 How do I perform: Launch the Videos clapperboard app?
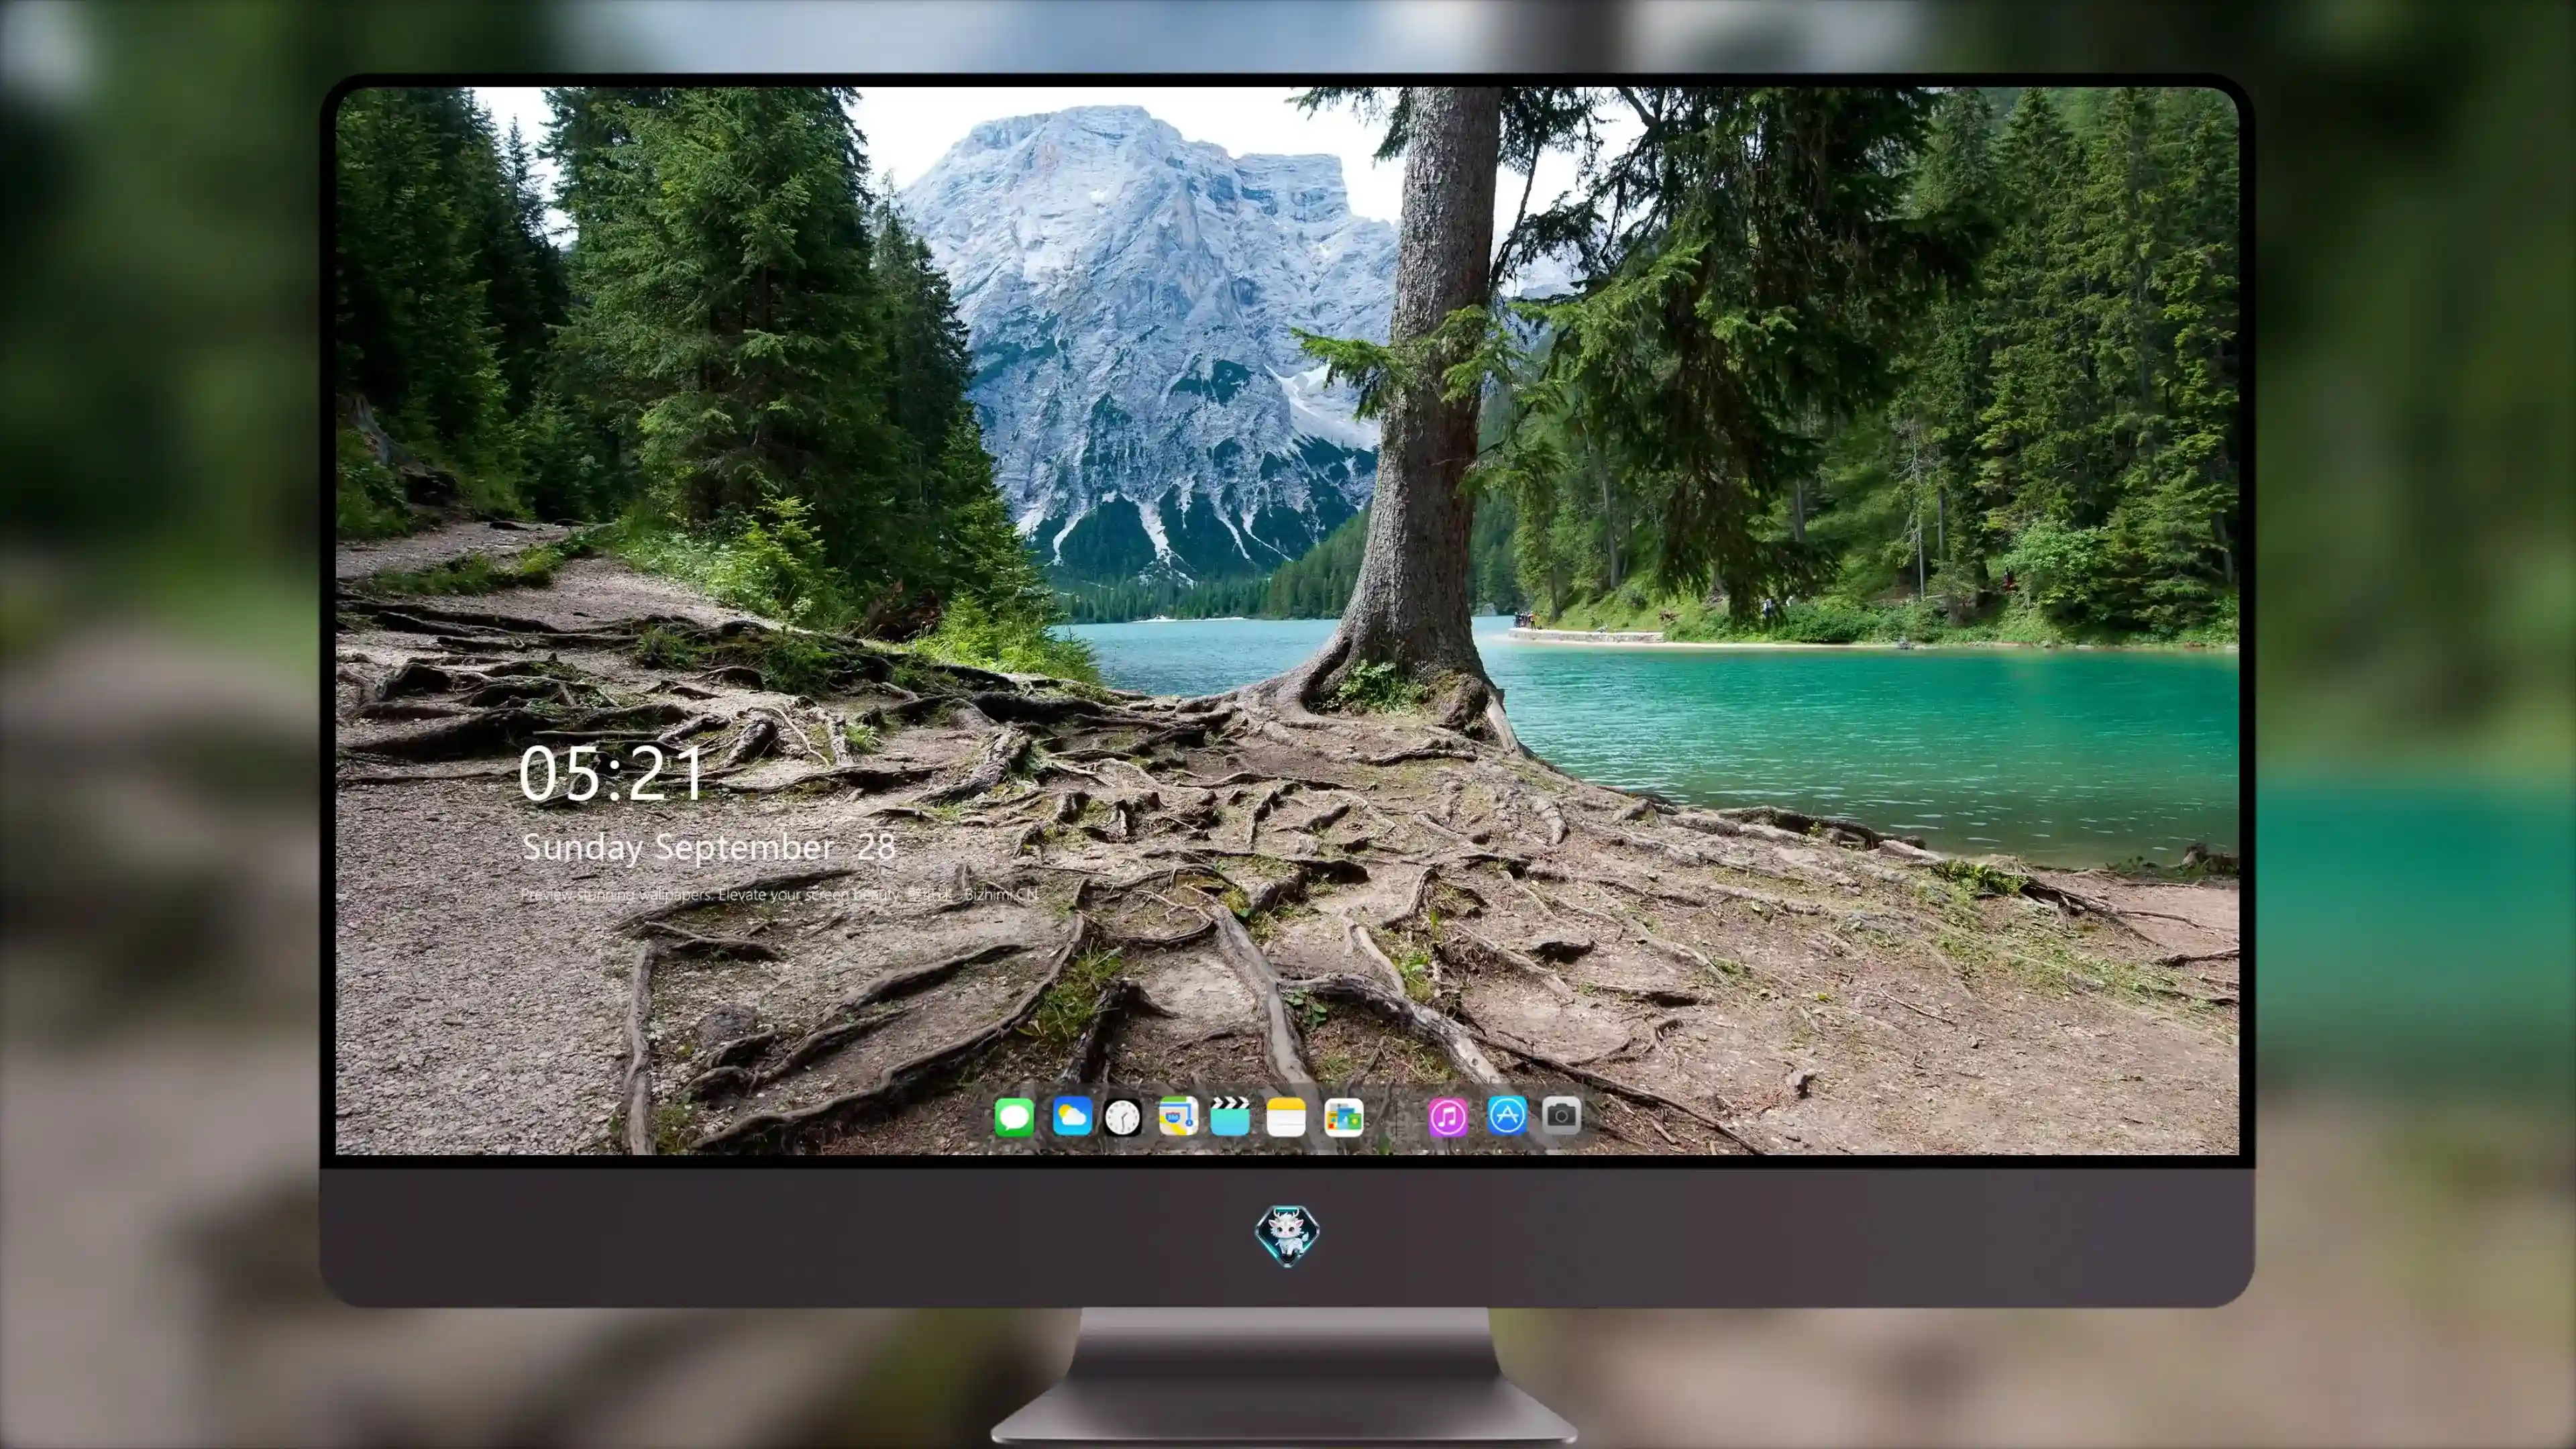[x=1230, y=1117]
